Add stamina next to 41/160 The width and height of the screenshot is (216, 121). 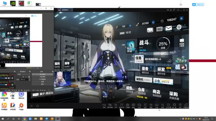[x=153, y=22]
